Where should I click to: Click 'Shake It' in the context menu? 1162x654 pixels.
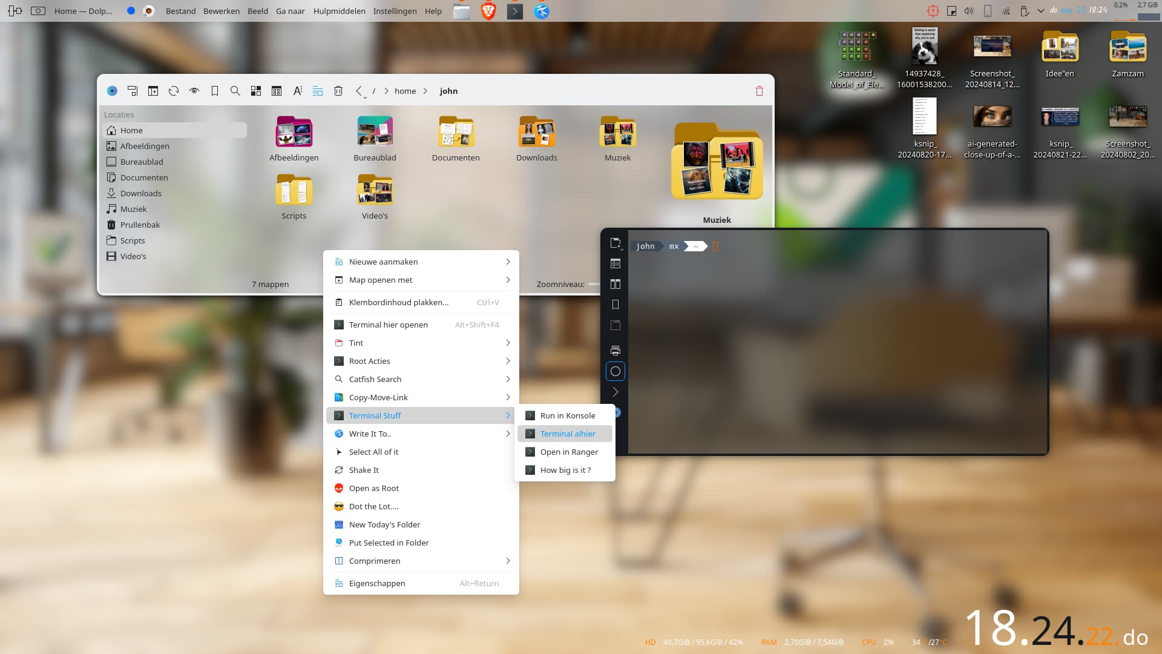[x=421, y=470]
